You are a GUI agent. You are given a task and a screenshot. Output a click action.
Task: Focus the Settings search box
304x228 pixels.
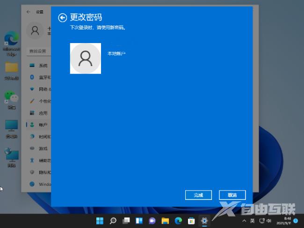pyautogui.click(x=39, y=51)
